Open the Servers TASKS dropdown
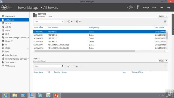174x98 pixels. [163, 16]
